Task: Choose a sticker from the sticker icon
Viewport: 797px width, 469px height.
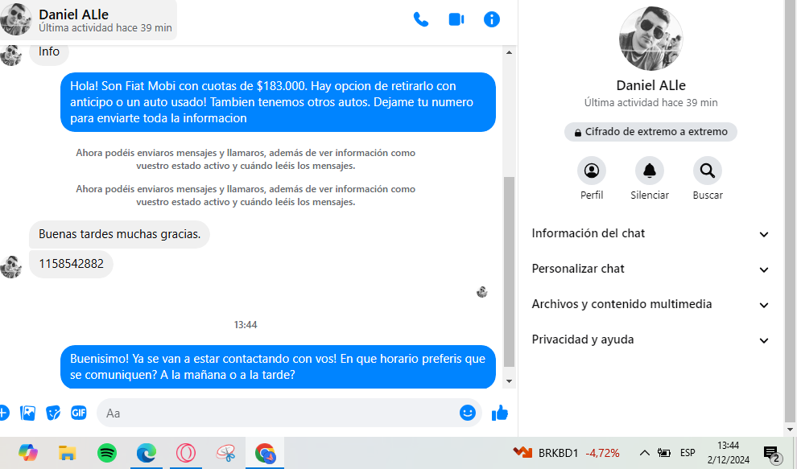Action: coord(53,413)
